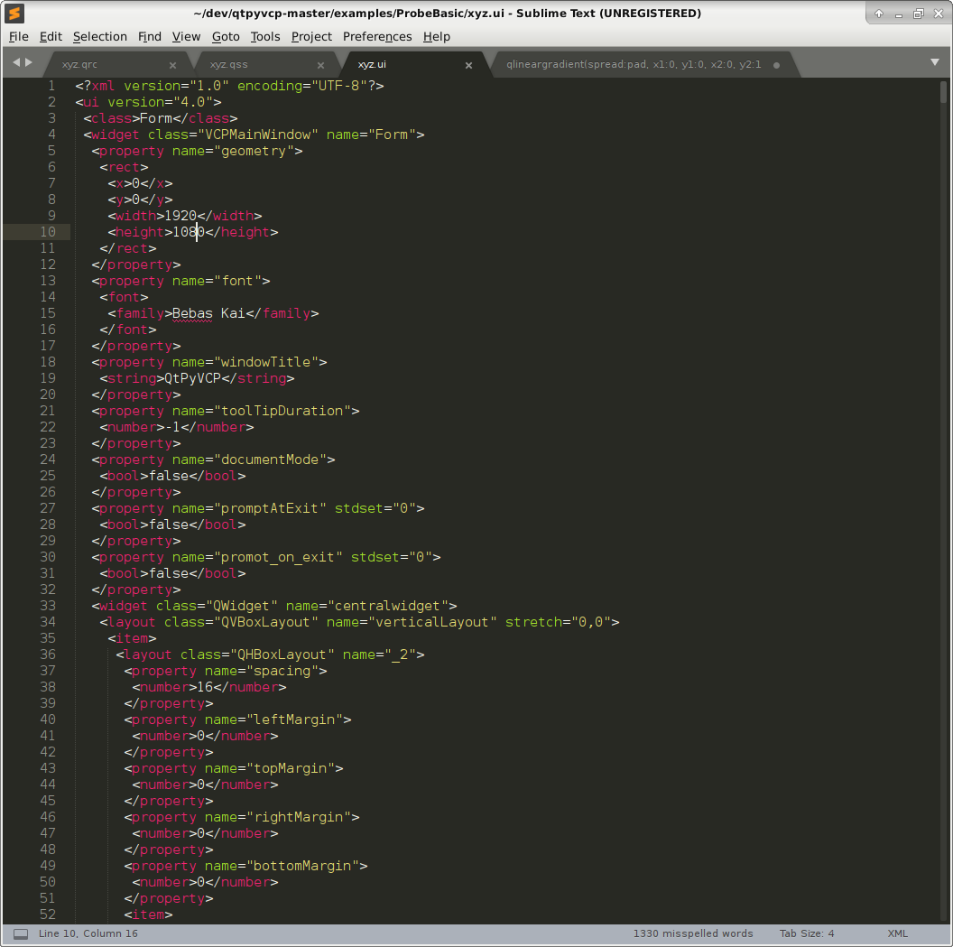The width and height of the screenshot is (953, 947).
Task: Minimize the Sublime Text window
Action: pyautogui.click(x=898, y=14)
